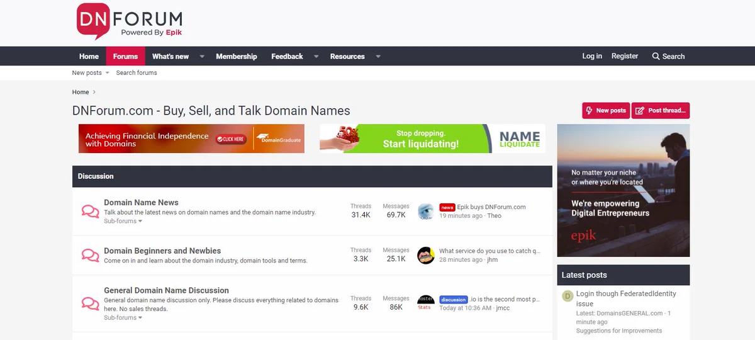Open the Resources tab
The image size is (755, 340).
[x=347, y=56]
